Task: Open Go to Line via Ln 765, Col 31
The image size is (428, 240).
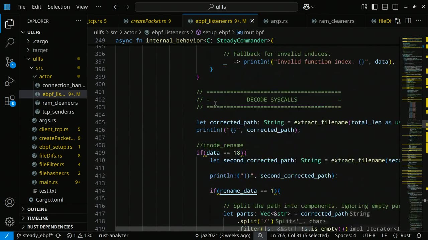Action: point(299,235)
